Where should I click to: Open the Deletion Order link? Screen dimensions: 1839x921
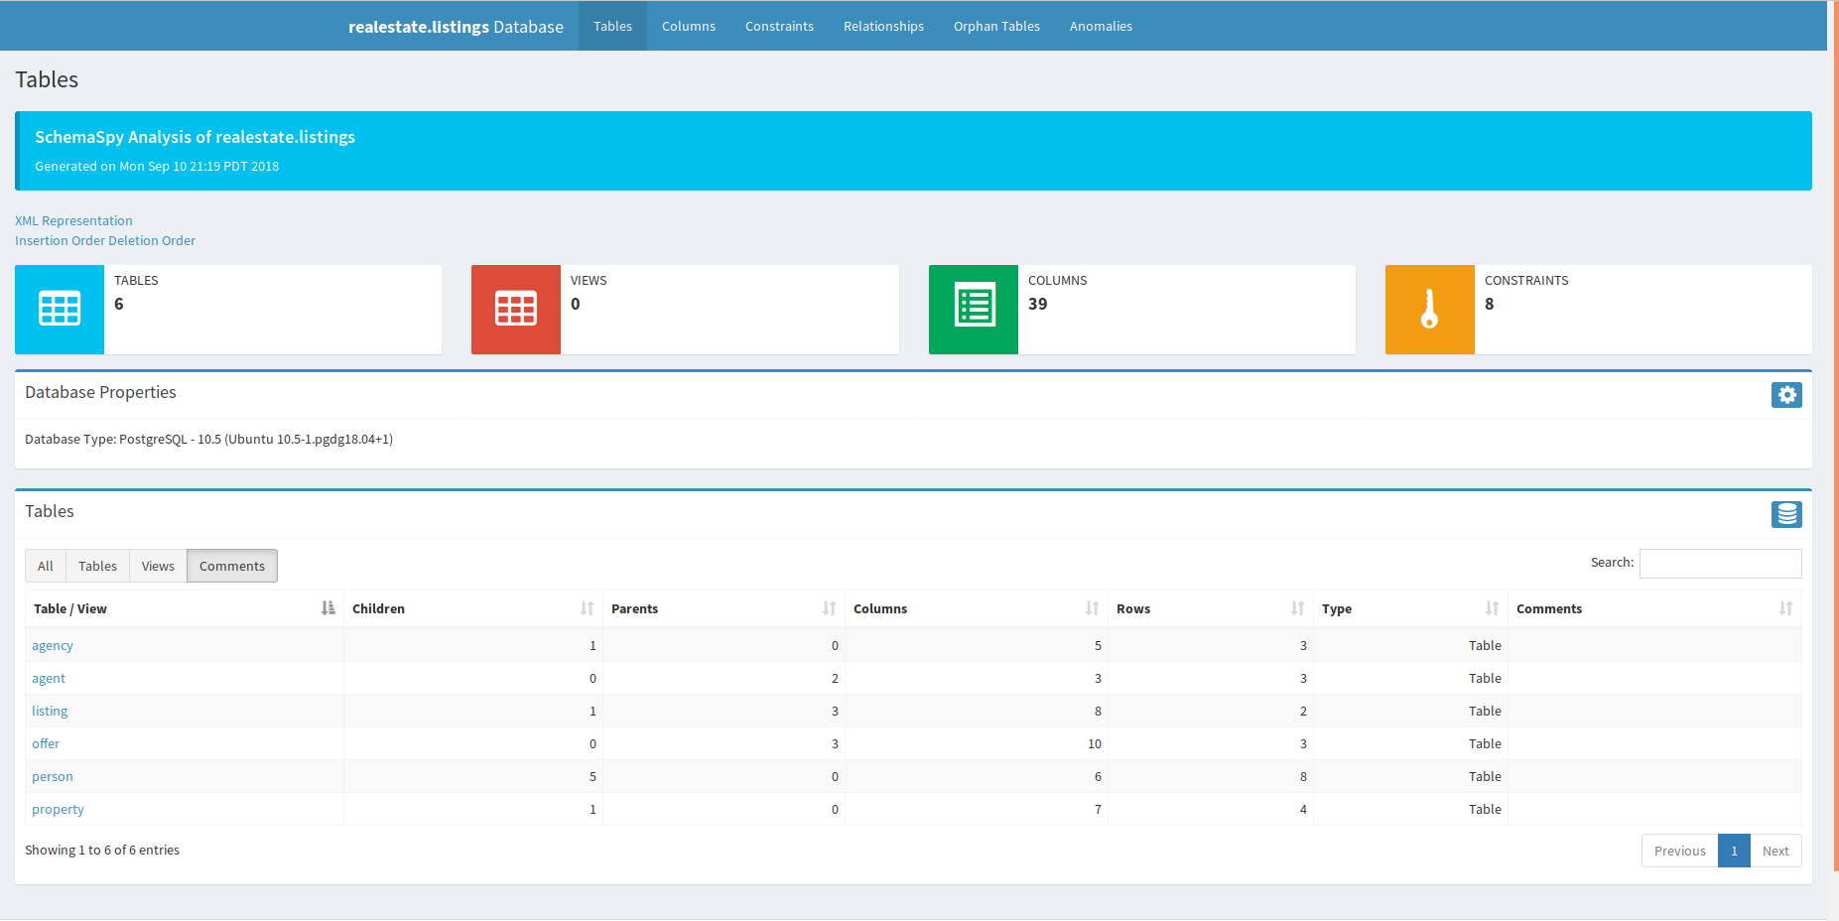(x=152, y=240)
